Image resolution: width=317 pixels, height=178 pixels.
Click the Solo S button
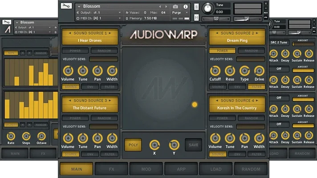(x=196, y=7)
